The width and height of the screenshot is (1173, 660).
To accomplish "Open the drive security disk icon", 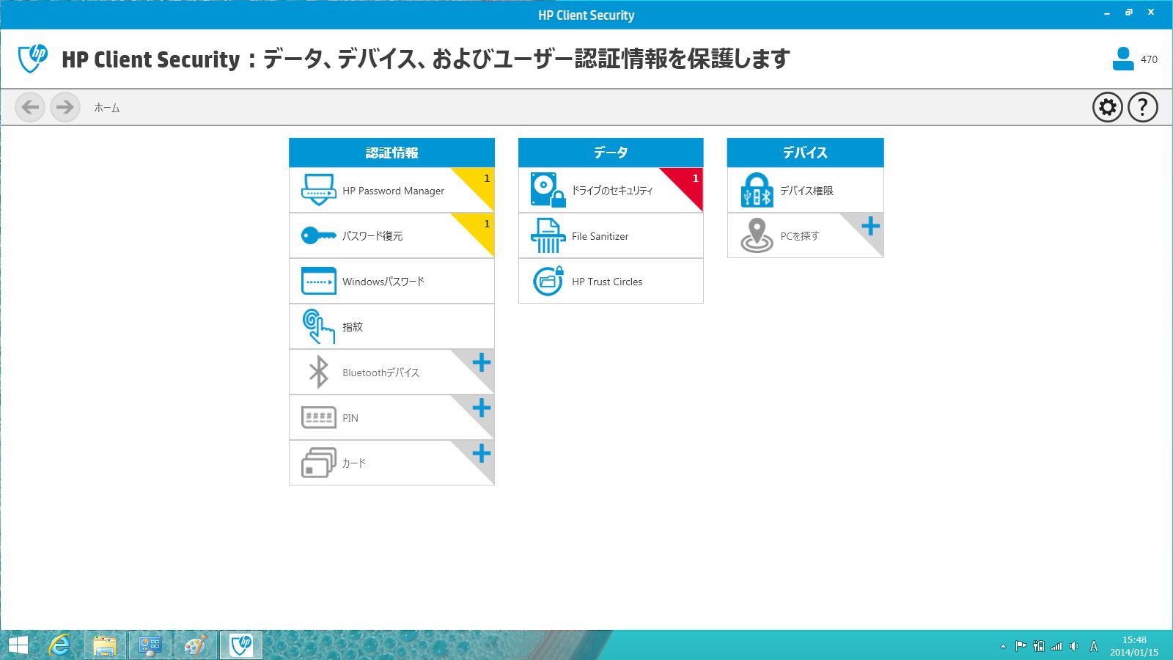I will point(548,190).
